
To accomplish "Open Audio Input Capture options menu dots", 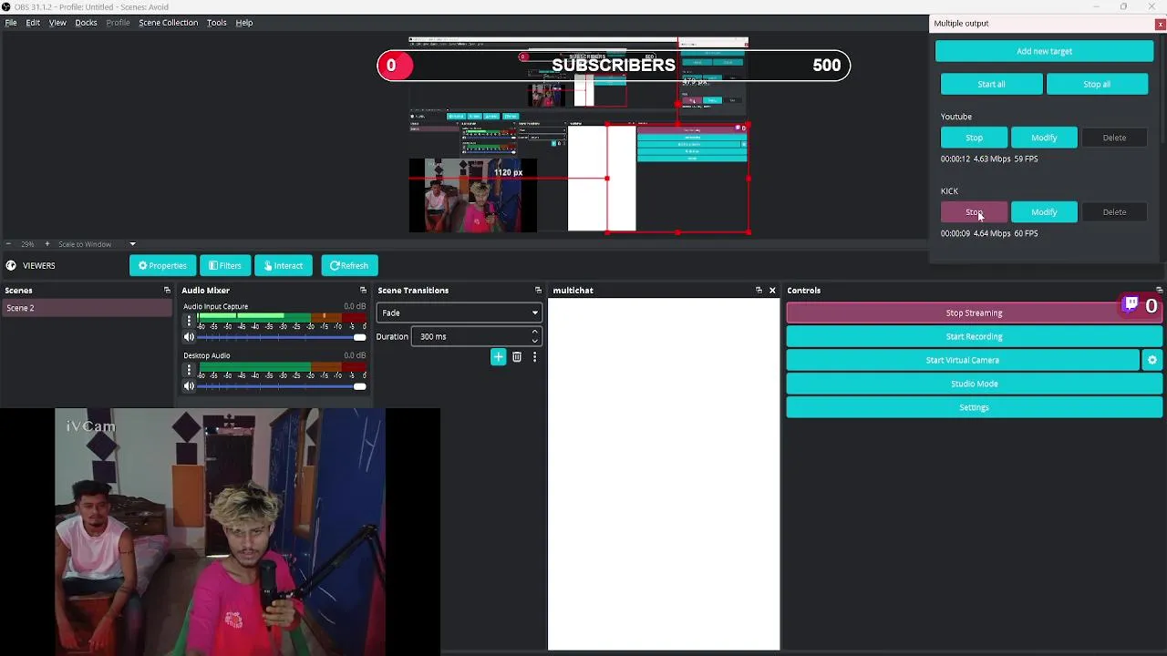I will click(x=189, y=321).
